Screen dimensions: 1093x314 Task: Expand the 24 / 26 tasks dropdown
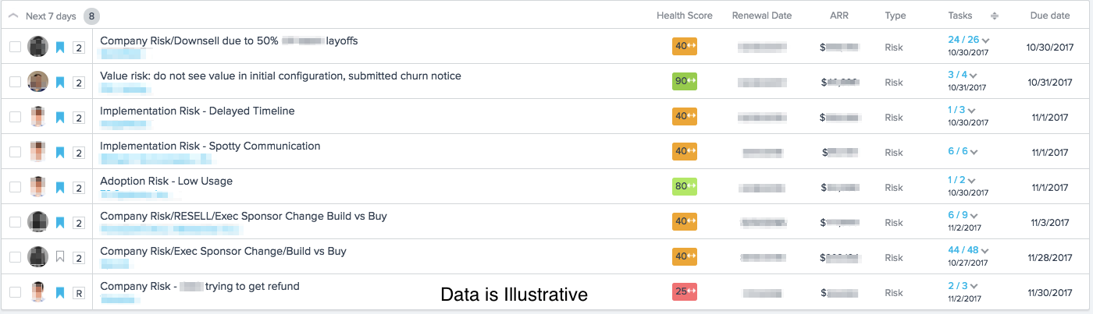[985, 41]
